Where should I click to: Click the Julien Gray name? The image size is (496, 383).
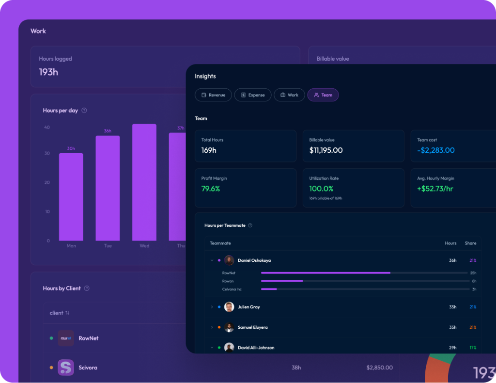249,307
